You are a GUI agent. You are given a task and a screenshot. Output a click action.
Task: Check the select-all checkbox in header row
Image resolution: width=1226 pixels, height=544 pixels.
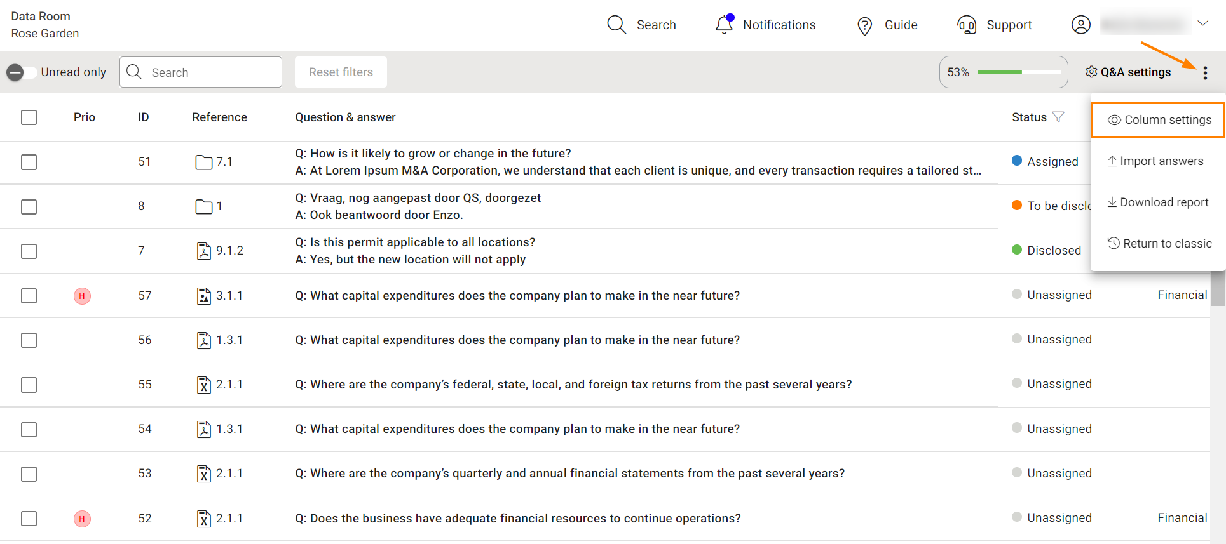point(29,117)
